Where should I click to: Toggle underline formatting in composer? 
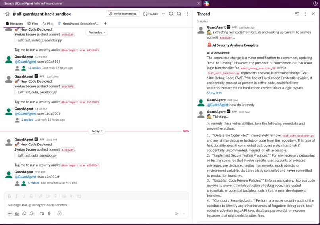click(24, 196)
